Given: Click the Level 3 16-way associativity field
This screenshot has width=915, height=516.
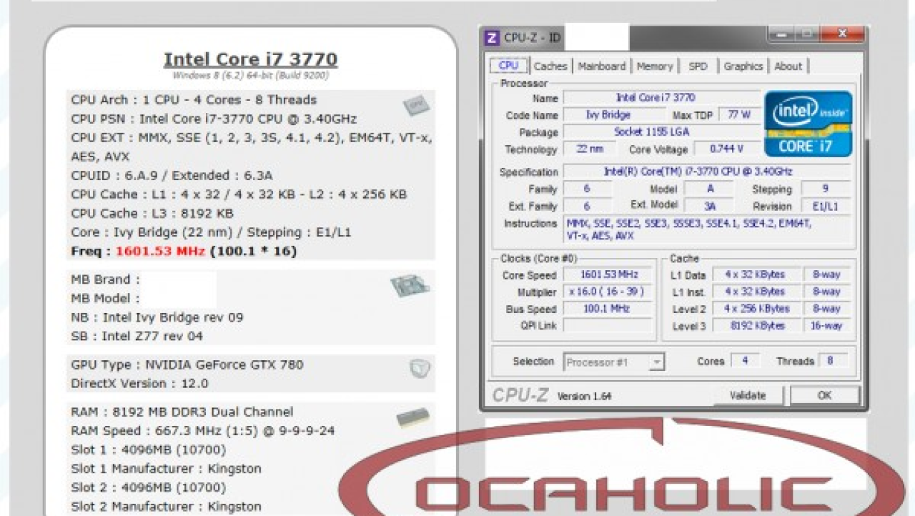Looking at the screenshot, I should [x=826, y=326].
